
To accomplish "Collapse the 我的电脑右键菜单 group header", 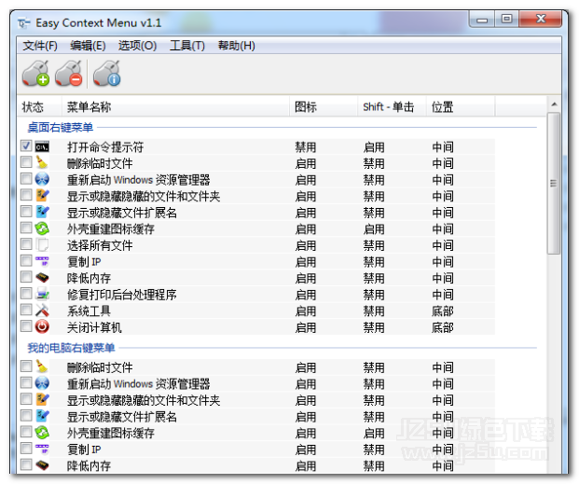I will coord(71,348).
